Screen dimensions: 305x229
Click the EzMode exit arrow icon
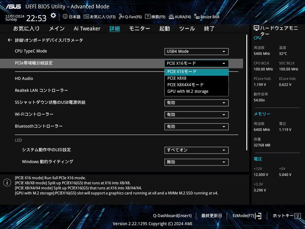[258, 216]
